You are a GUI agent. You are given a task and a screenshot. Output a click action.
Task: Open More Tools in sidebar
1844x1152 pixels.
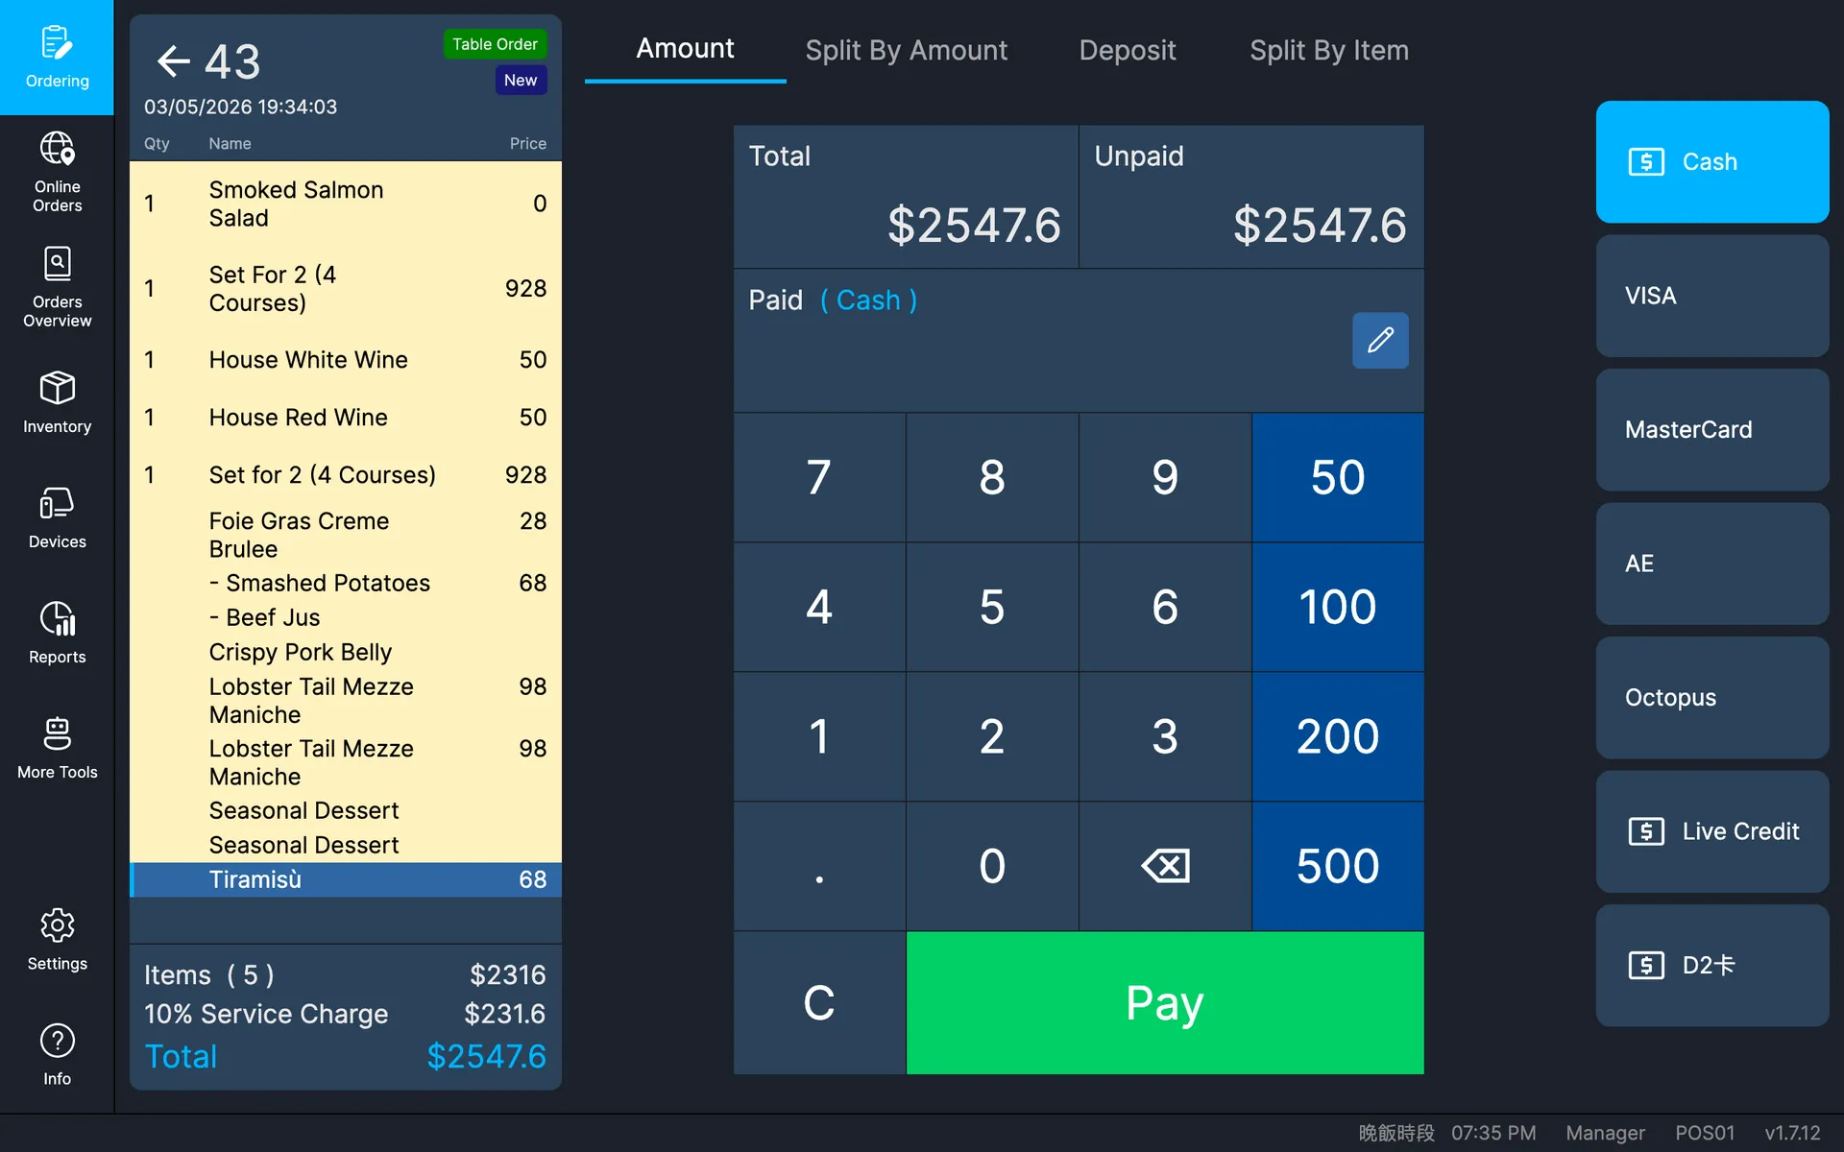57,749
